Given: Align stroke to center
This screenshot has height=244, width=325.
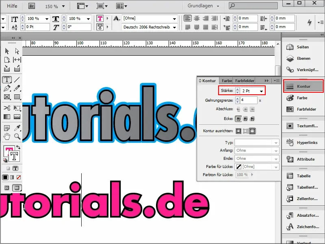Looking at the screenshot, I should coord(238,131).
